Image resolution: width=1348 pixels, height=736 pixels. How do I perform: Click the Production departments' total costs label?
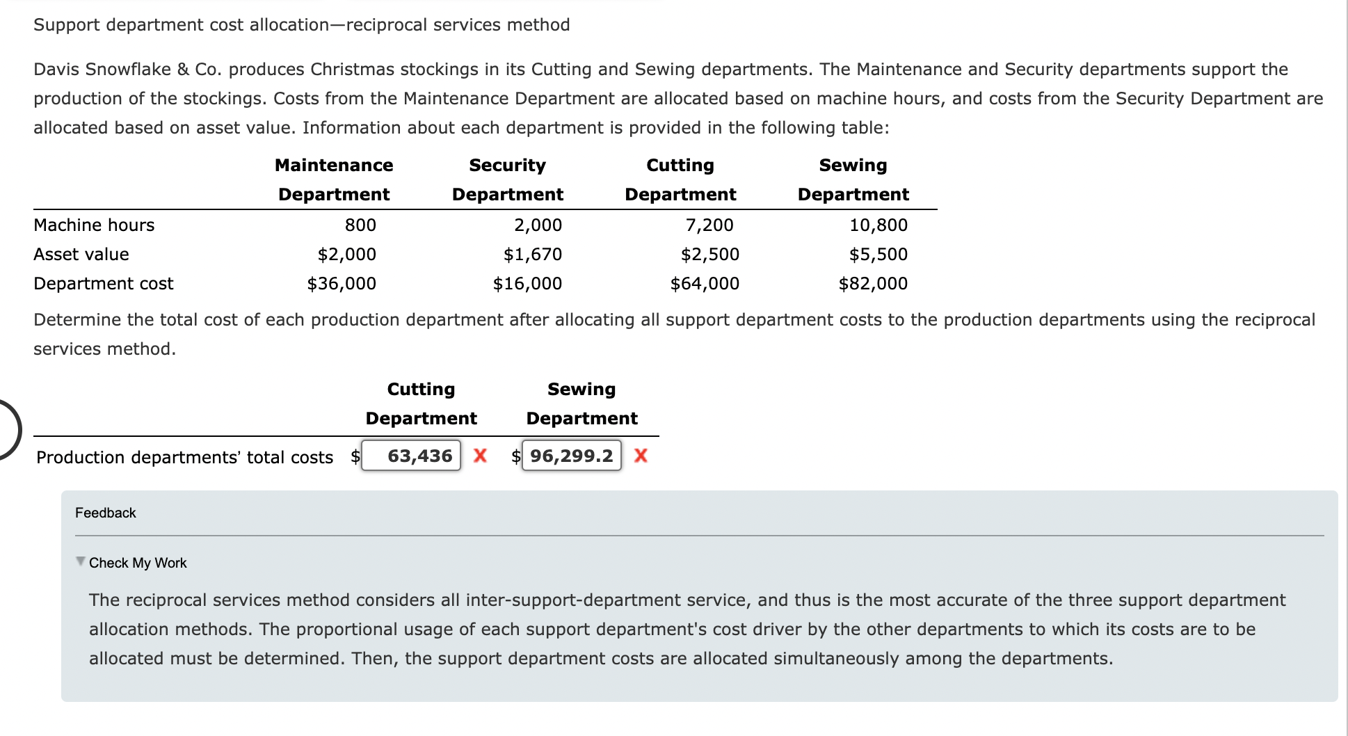[x=185, y=457]
